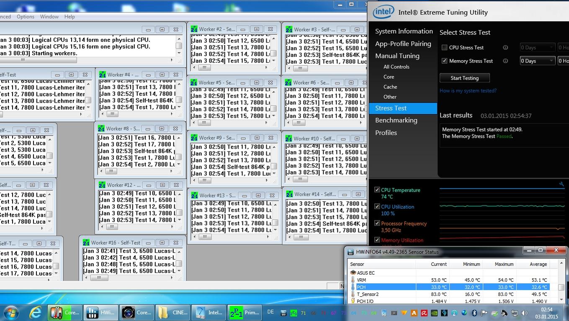Toggle the CPU Temperature graph checkbox
This screenshot has width=569, height=321.
[377, 190]
